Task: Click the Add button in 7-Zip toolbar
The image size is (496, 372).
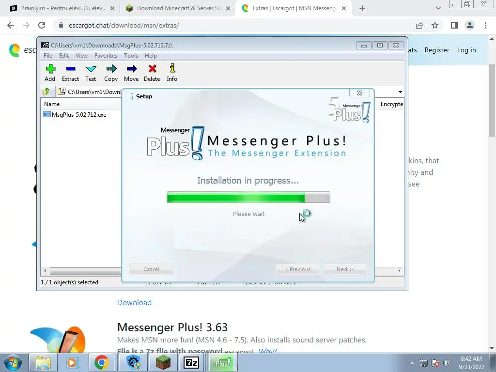Action: 50,73
